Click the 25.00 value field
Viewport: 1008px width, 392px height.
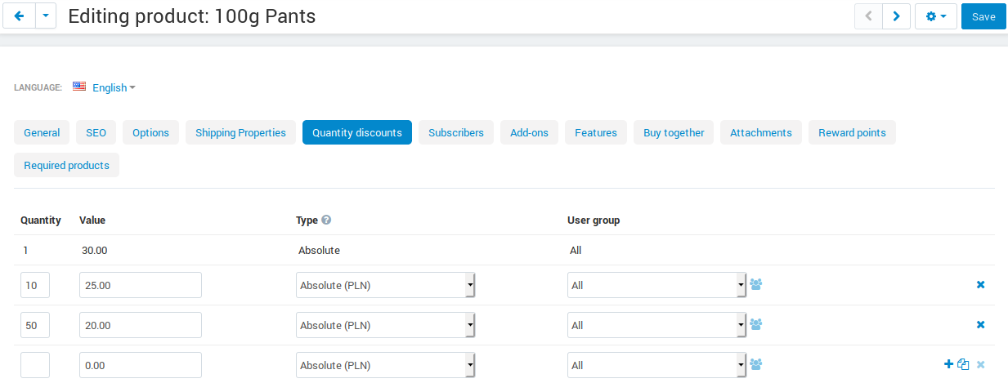[x=141, y=285]
